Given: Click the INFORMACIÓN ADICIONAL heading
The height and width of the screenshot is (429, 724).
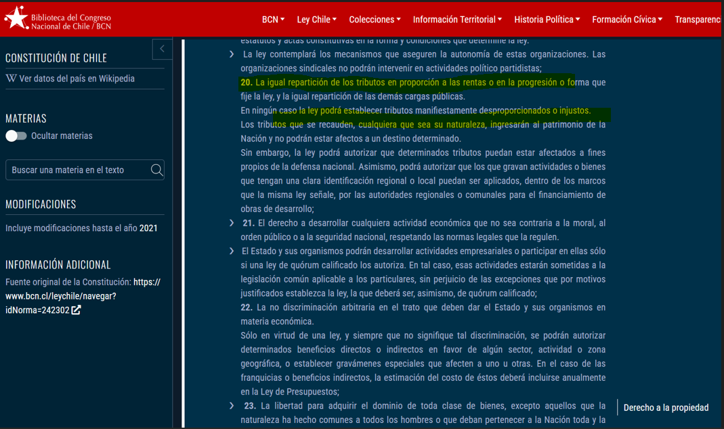Looking at the screenshot, I should tap(58, 265).
